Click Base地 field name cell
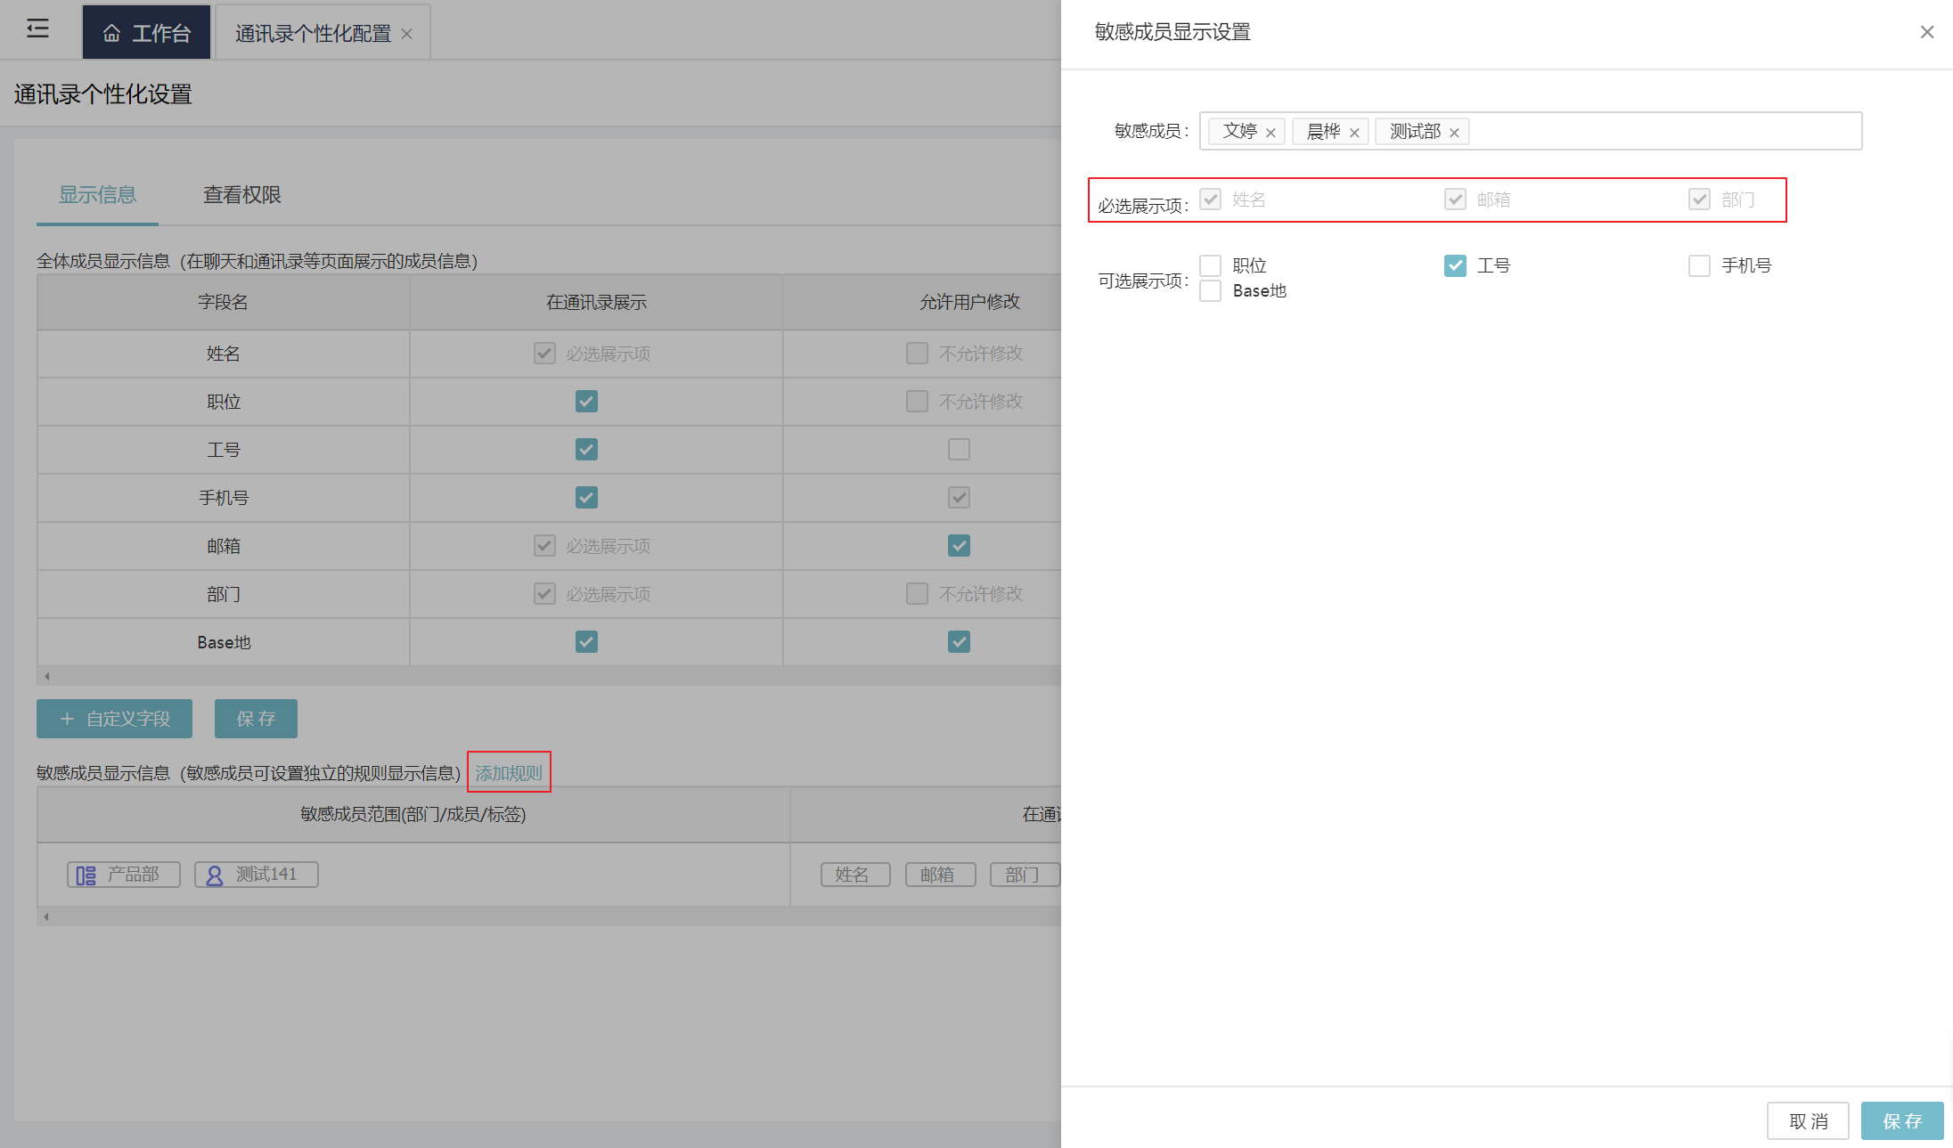Viewport: 1953px width, 1148px height. point(223,642)
